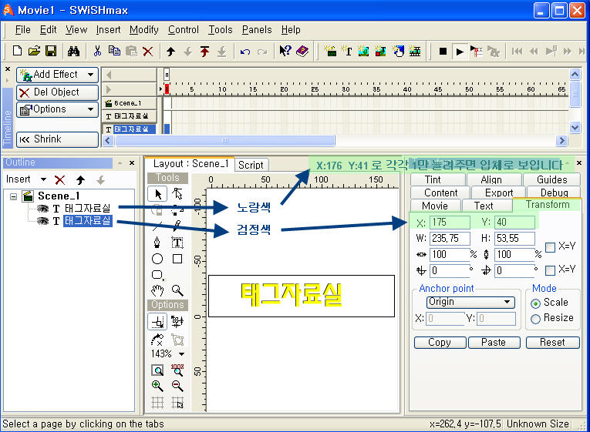
Task: Select the Ellipse drawing tool
Action: (157, 259)
